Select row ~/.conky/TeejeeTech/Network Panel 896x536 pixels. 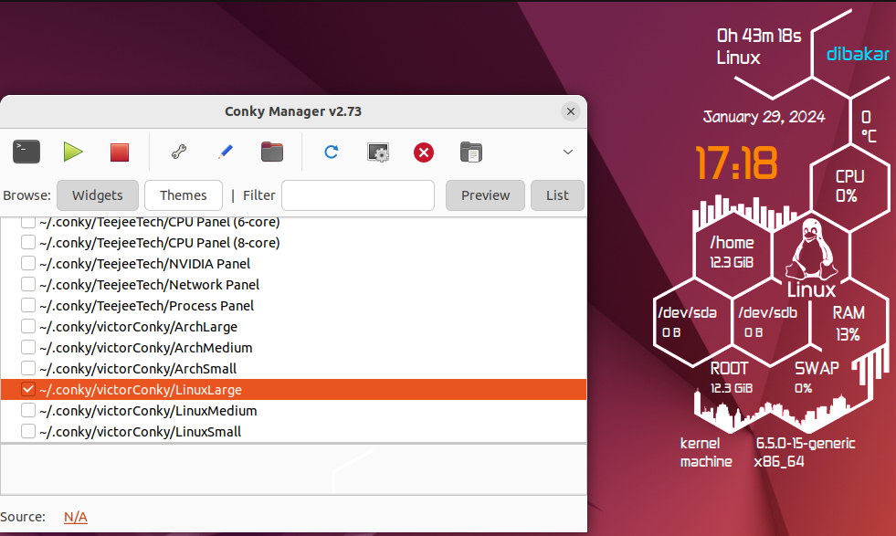pos(294,285)
